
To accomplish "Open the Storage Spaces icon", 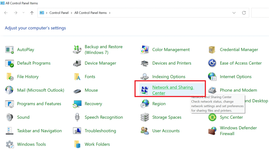I will pyautogui.click(x=145, y=117).
